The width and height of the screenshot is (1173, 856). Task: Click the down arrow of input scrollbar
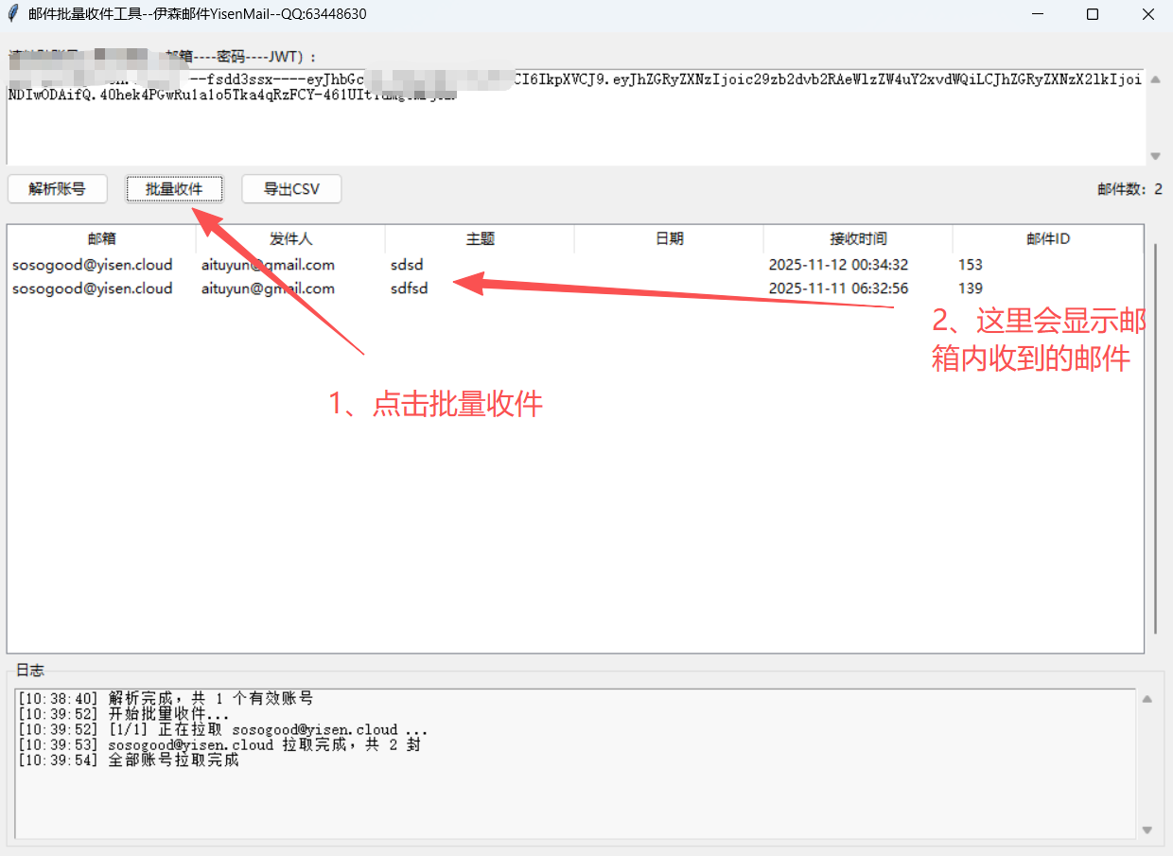(x=1155, y=155)
